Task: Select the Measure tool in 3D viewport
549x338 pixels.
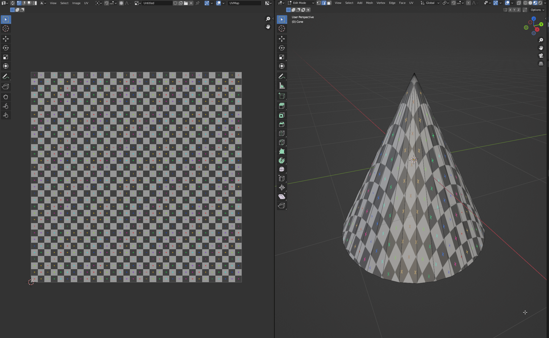Action: [x=282, y=86]
